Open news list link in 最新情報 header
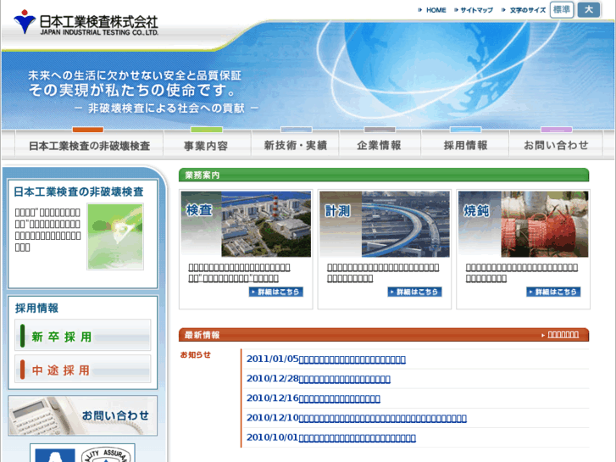This screenshot has width=616, height=462. coord(563,335)
